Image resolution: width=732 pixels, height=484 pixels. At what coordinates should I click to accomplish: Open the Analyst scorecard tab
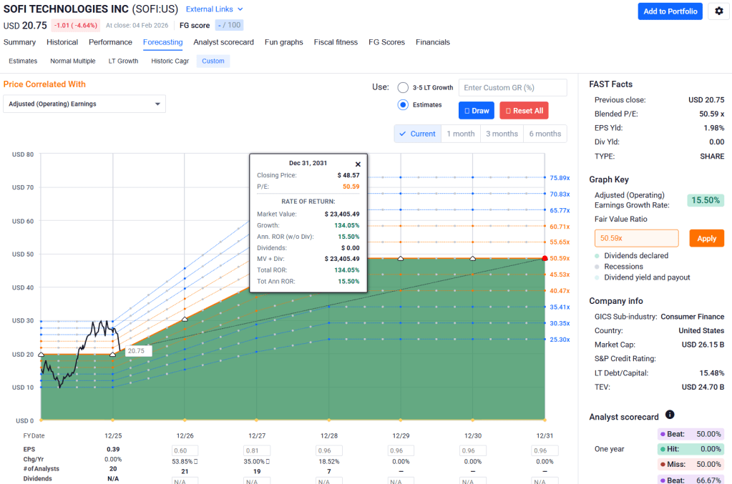pos(223,42)
